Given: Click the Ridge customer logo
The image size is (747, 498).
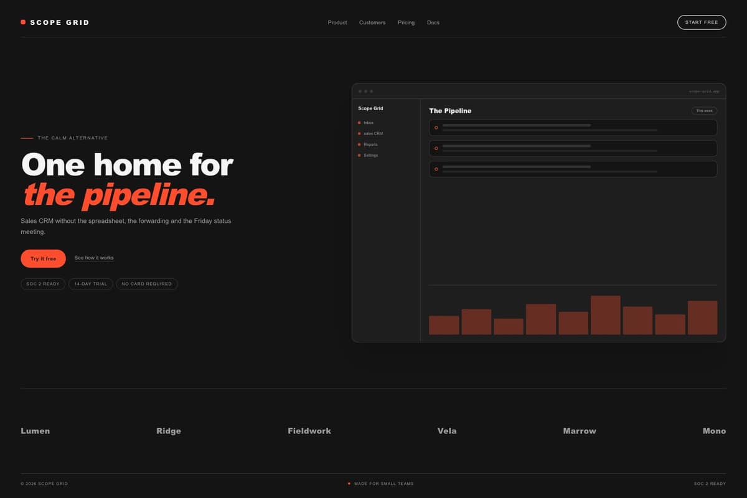Looking at the screenshot, I should click(x=169, y=431).
